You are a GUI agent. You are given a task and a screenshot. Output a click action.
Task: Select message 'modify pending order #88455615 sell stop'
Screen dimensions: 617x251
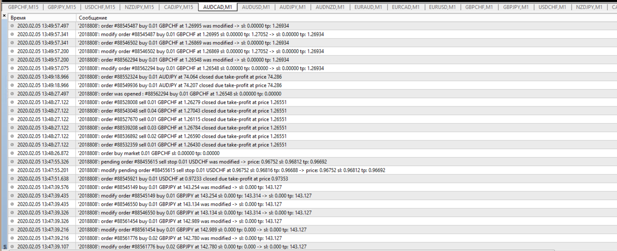(231, 170)
